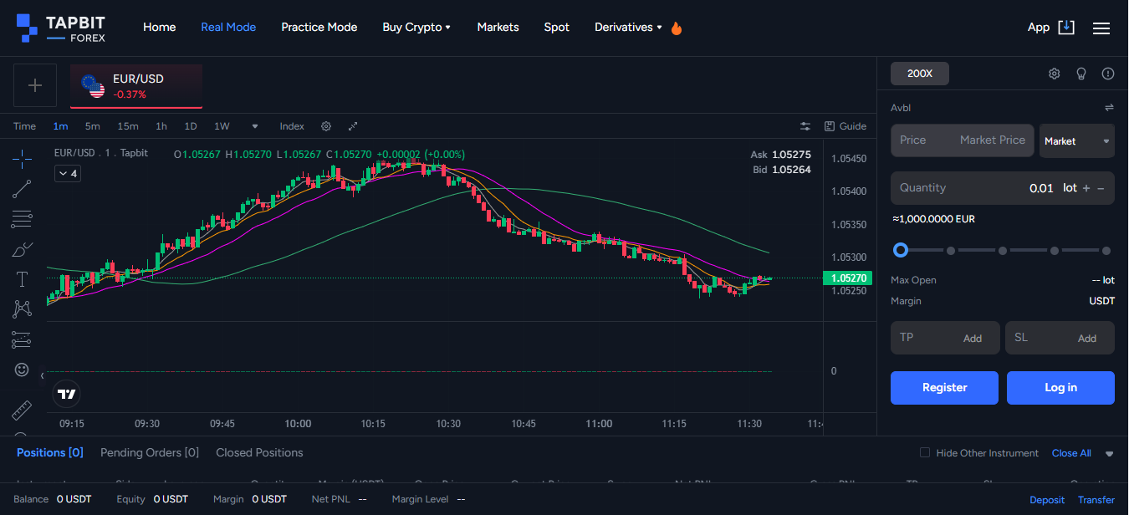Select the horizontal lines Fibonacci tool
The image size is (1129, 515).
coord(23,219)
